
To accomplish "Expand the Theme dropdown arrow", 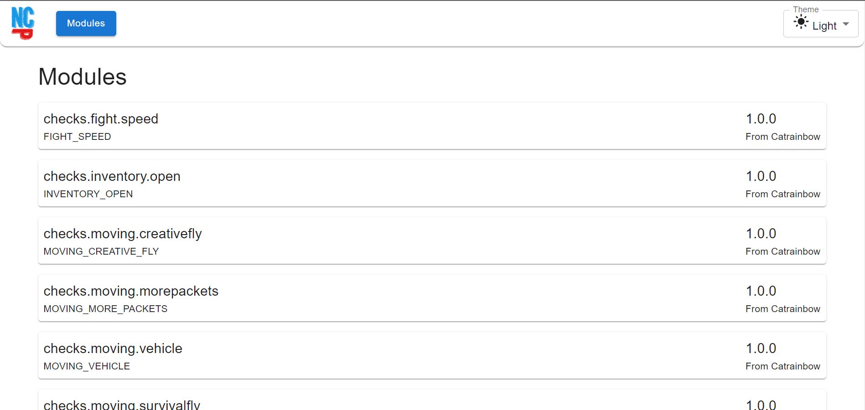I will pos(846,24).
